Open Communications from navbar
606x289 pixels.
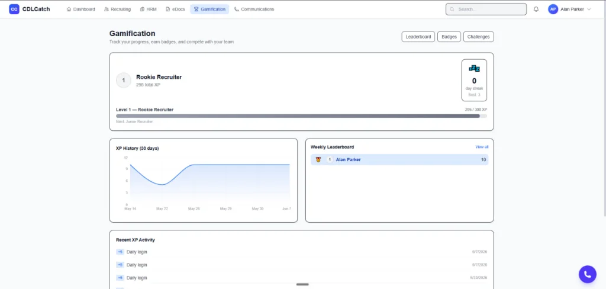pos(254,9)
